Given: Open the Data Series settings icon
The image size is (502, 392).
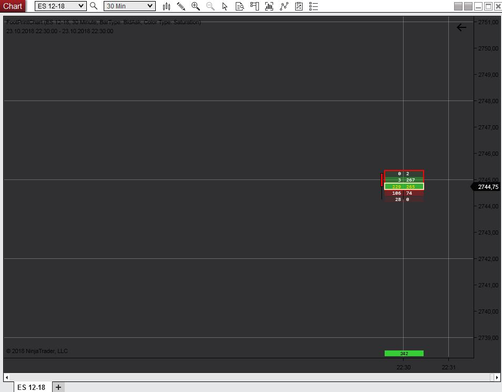Looking at the screenshot, I should tap(269, 6).
